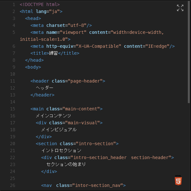The height and width of the screenshot is (191, 191).
Task: Click line number 26 in the gutter
Action: click(x=13, y=185)
